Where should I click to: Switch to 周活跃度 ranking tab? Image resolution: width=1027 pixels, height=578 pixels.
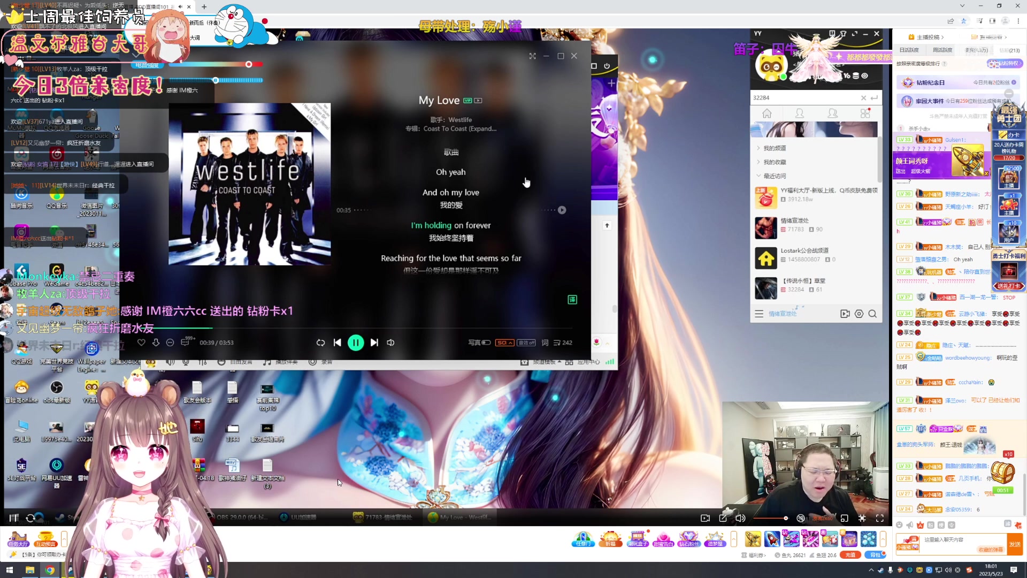click(x=942, y=50)
